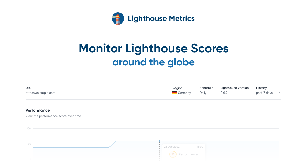307x161 pixels.
Task: Click the 9.6.2 Lighthouse version value
Action: pos(224,93)
